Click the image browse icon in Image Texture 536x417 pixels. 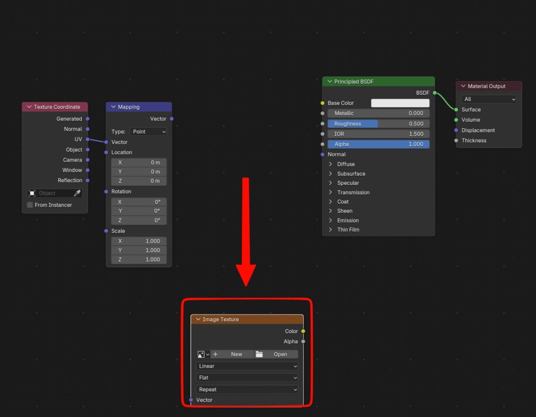click(203, 354)
